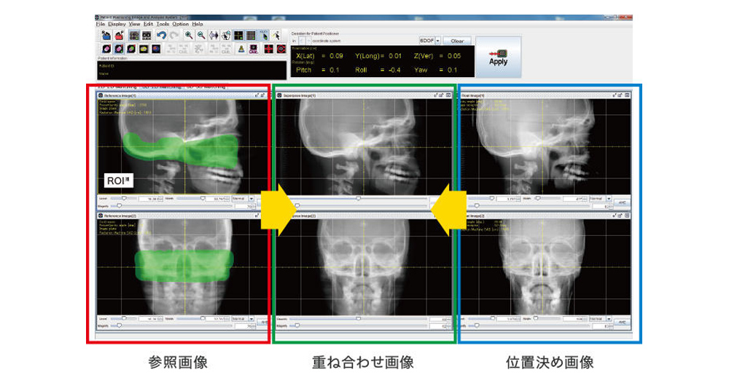Viewport: 729px width, 383px height.
Task: Click the Pitch value 0.1
Action: [x=335, y=70]
